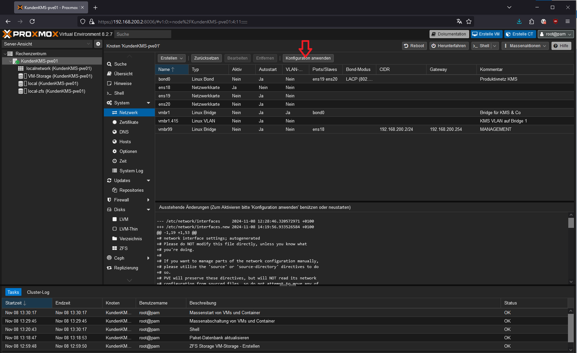Screen dimensions: 577x353
Task: Reload the page with the refresh icon
Action: pos(32,21)
